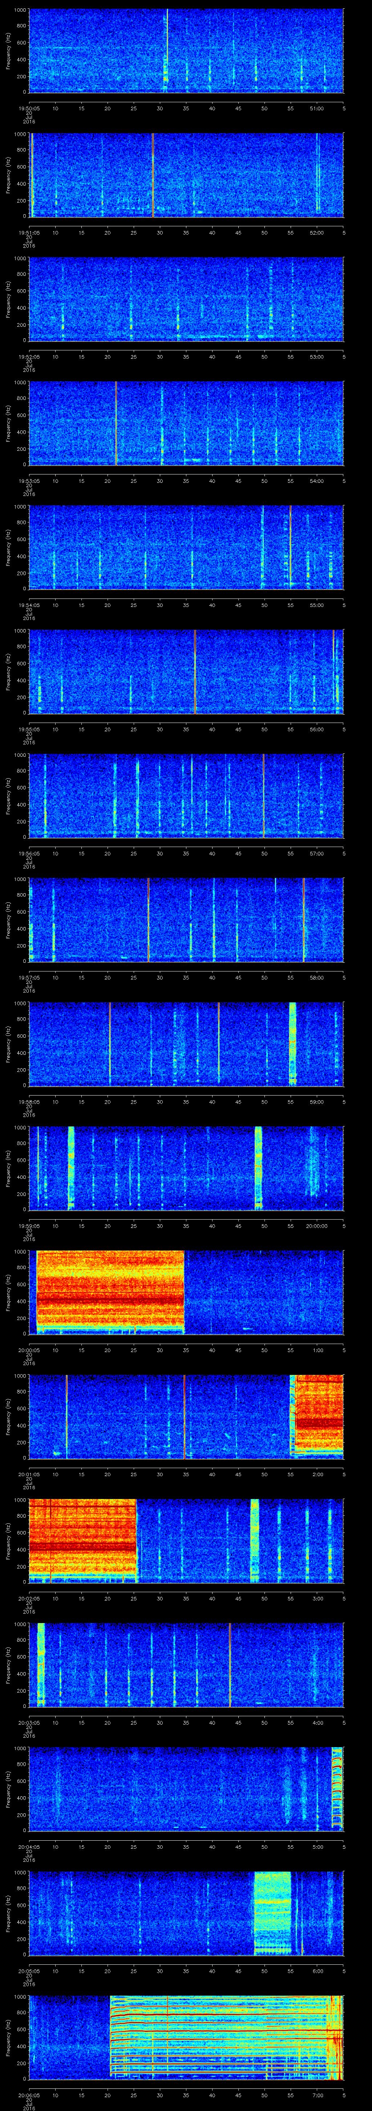The width and height of the screenshot is (372, 2111).
Task: Click the 20:01:05 start time label
Action: point(29,1474)
